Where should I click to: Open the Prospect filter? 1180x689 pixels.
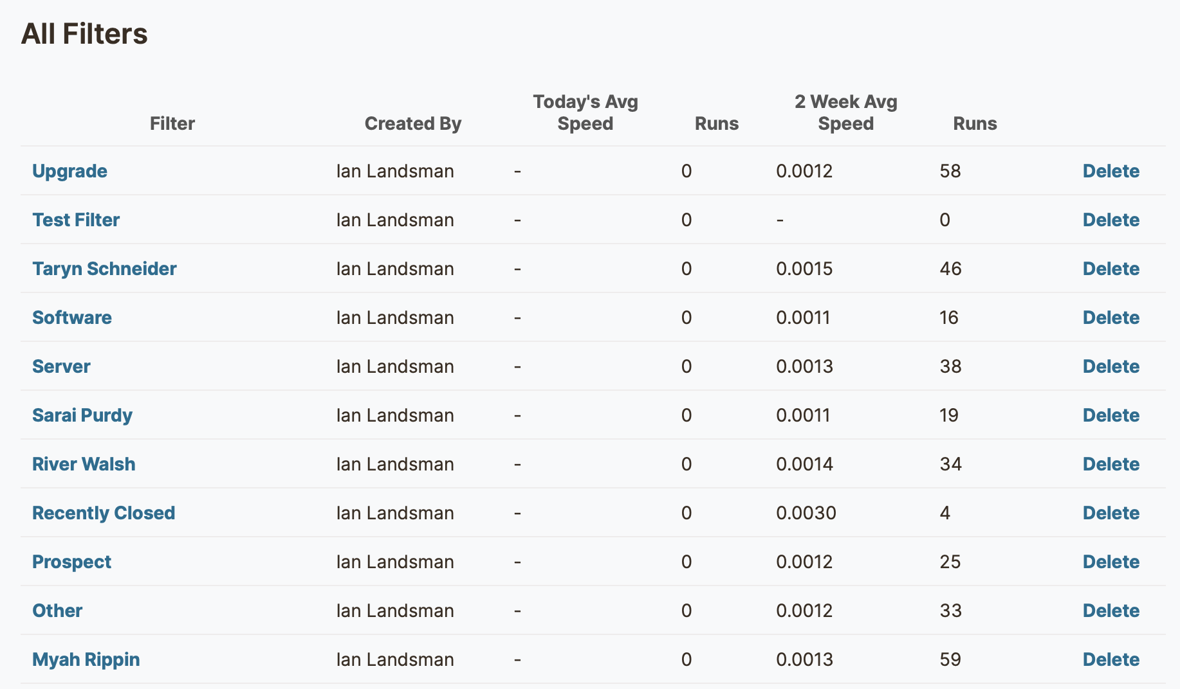coord(71,562)
